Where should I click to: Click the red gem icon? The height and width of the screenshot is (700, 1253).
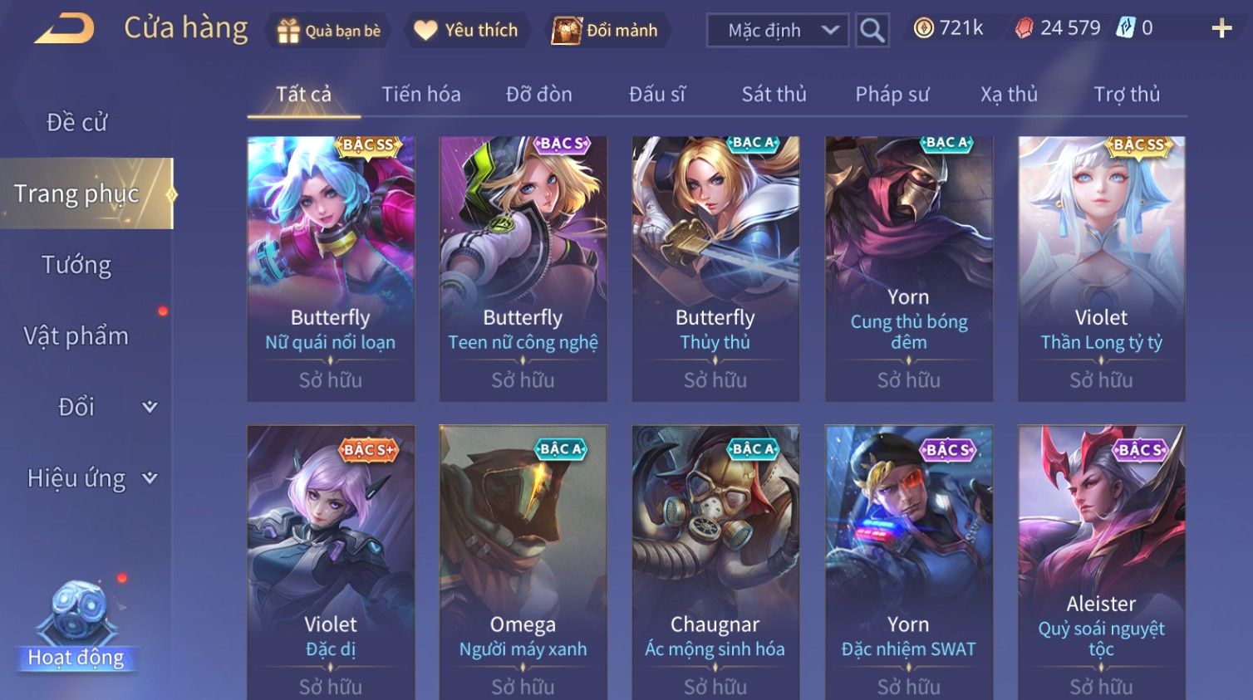1025,28
